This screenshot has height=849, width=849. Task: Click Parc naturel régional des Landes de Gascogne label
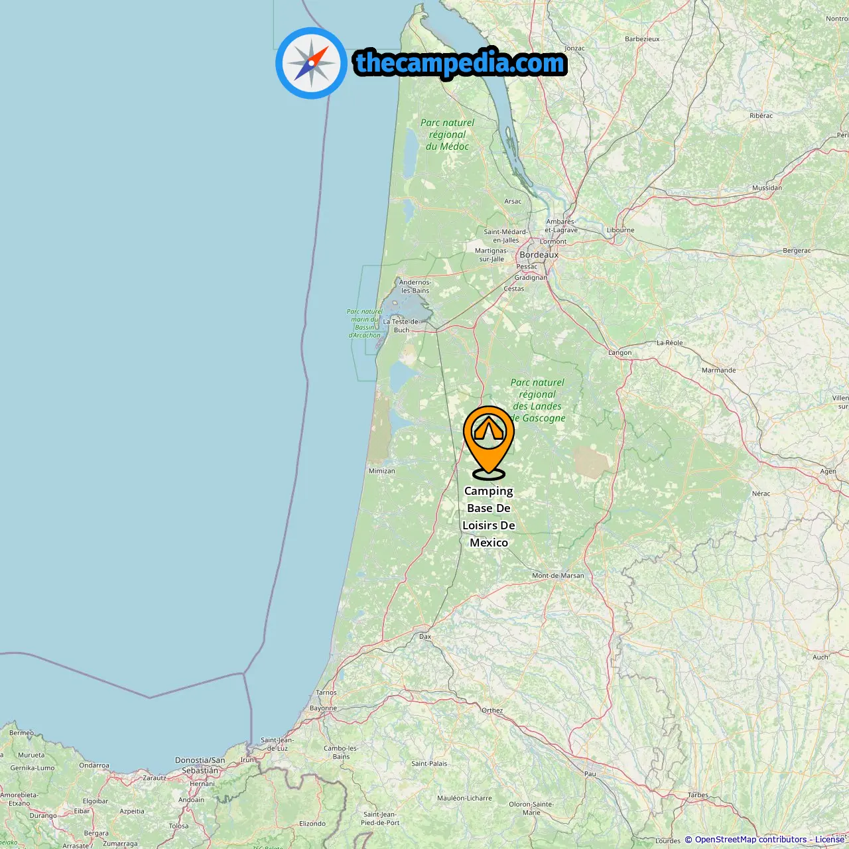(538, 400)
